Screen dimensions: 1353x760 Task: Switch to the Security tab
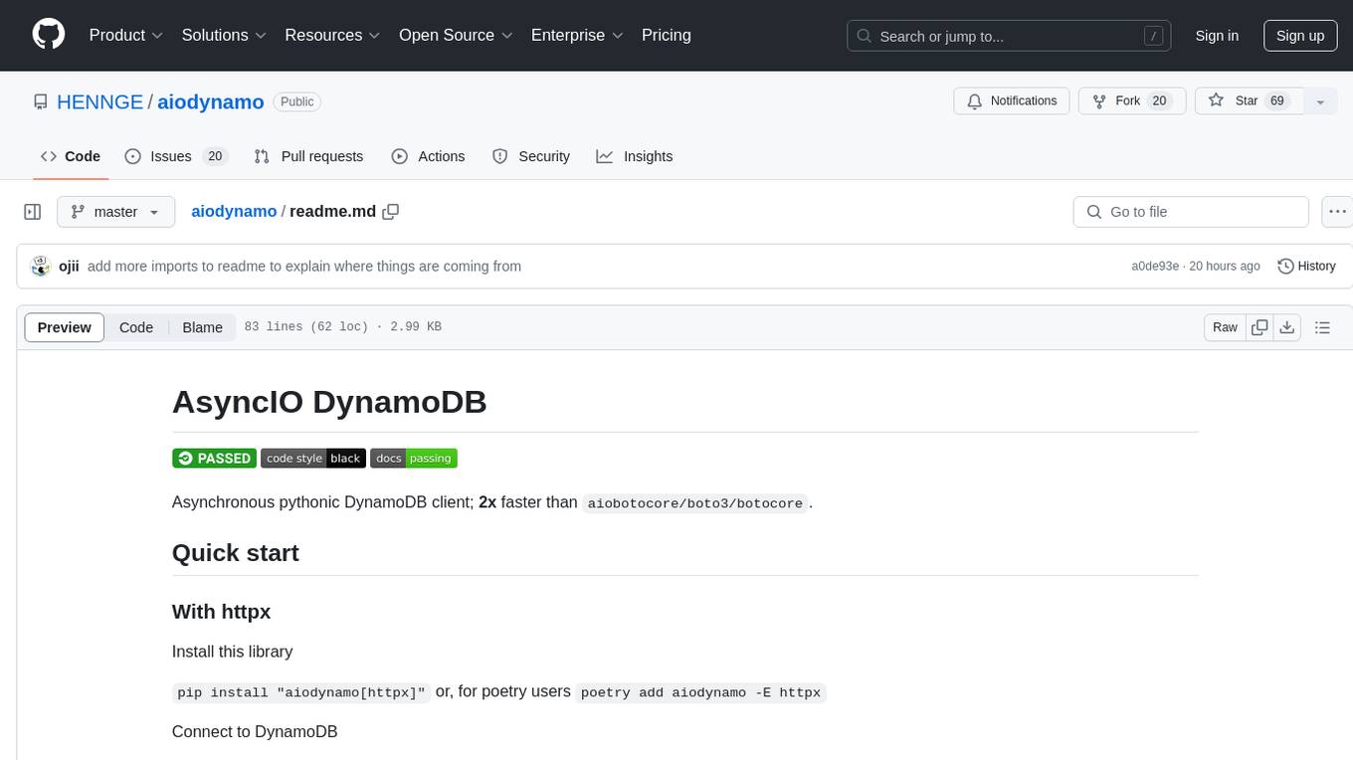click(x=531, y=156)
